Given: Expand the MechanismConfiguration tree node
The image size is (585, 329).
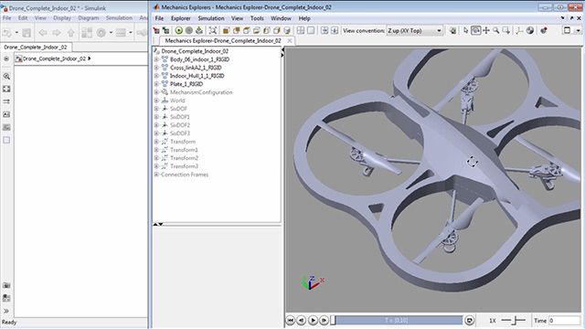Looking at the screenshot, I should point(156,92).
